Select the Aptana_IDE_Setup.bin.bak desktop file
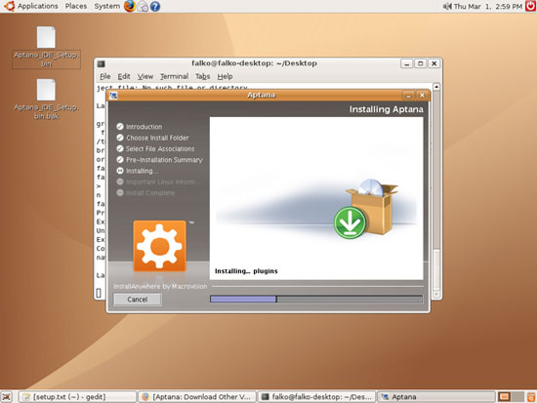 pyautogui.click(x=46, y=100)
